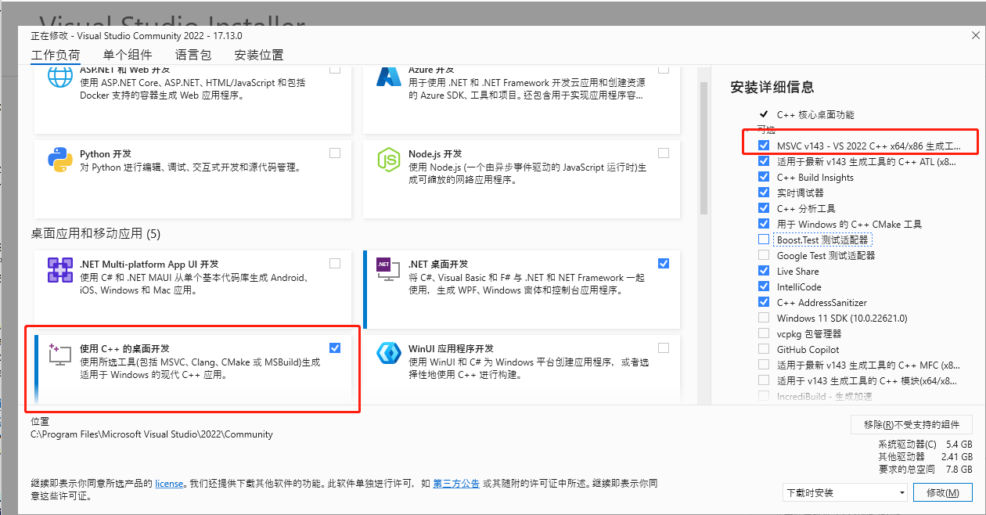986x515 pixels.
Task: Uncheck the Windows 的 C++ CMake 工具 checkbox
Action: [764, 224]
